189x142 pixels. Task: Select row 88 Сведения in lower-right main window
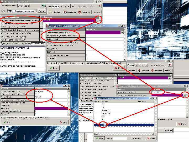click(97, 78)
